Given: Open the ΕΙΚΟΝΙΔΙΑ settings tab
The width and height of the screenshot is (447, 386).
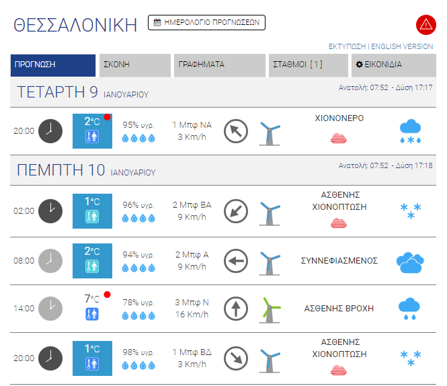Looking at the screenshot, I should click(x=393, y=65).
